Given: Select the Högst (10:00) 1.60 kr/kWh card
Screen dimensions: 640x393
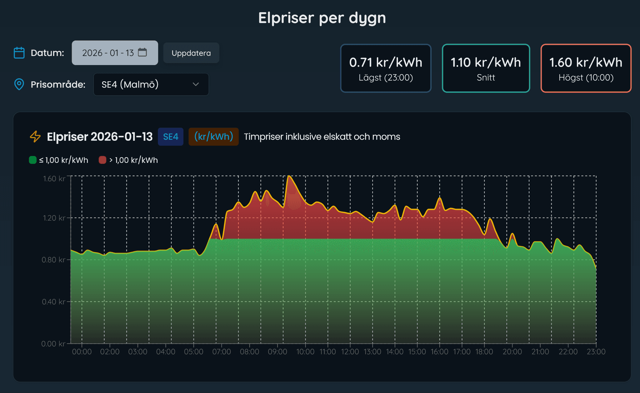Looking at the screenshot, I should click(586, 68).
